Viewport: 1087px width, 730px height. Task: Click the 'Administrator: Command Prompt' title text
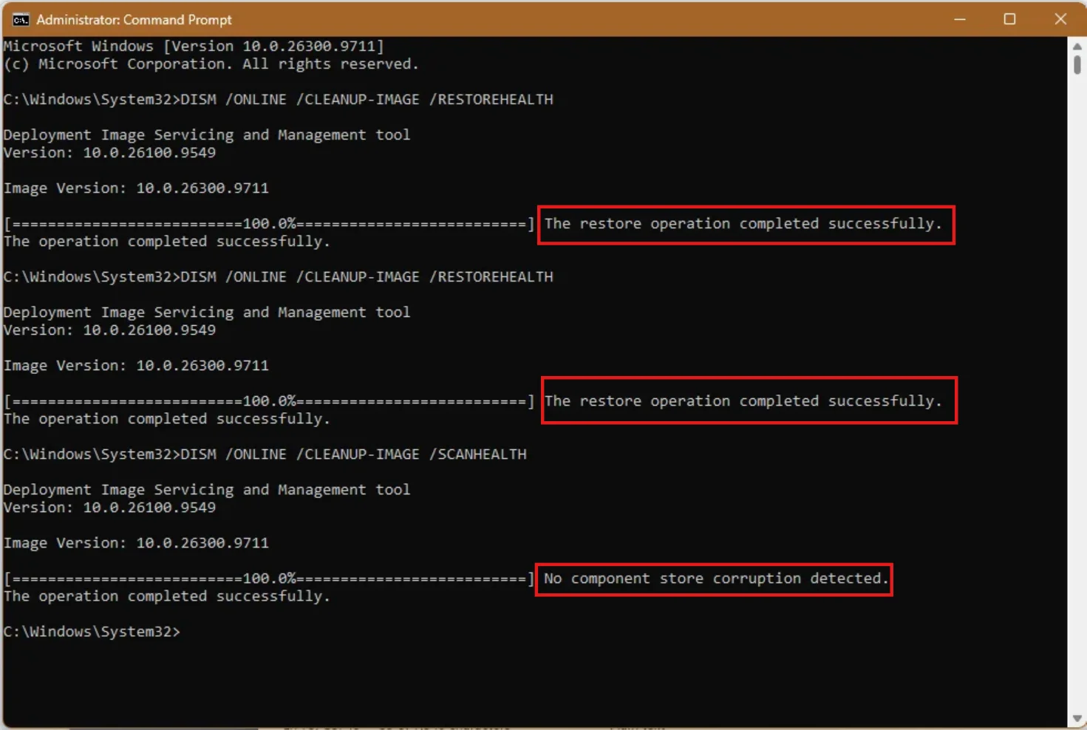[134, 20]
